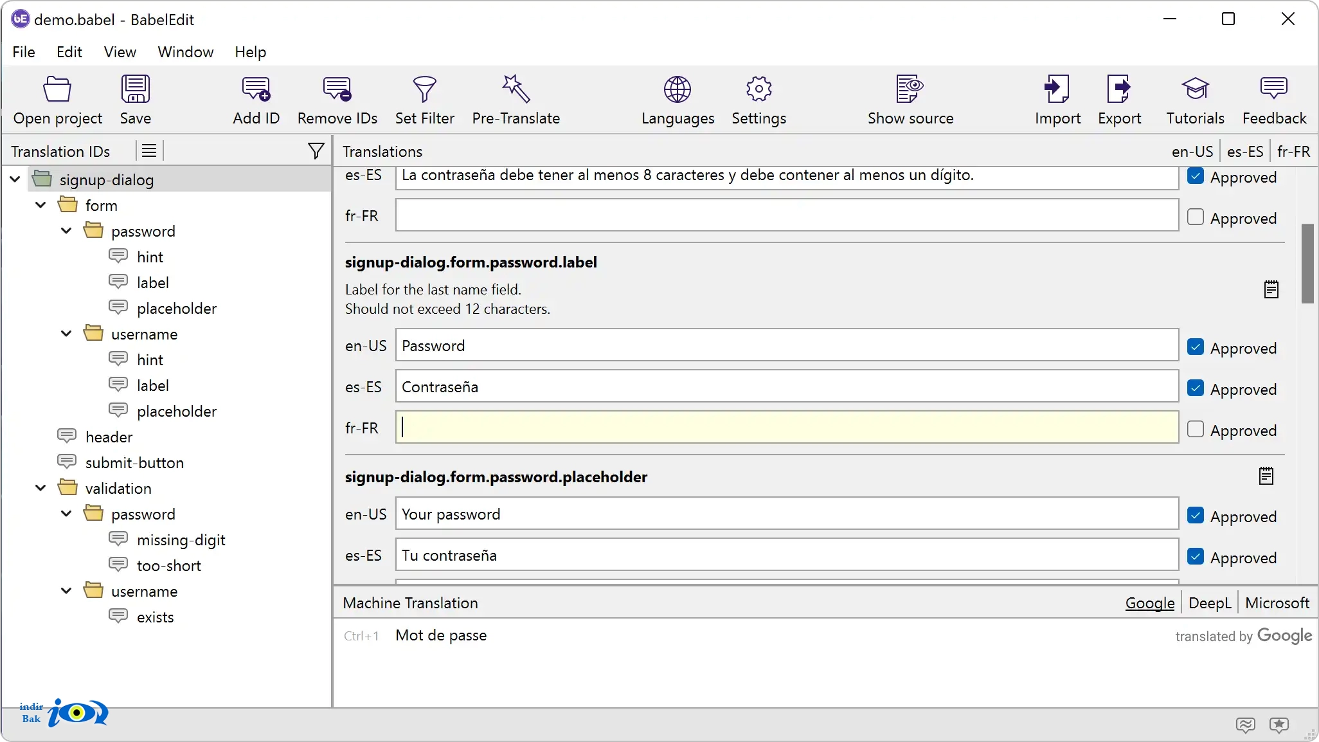Screen dimensions: 1319x742
Task: Uncheck Approved for es-ES Contraseña
Action: 1195,388
